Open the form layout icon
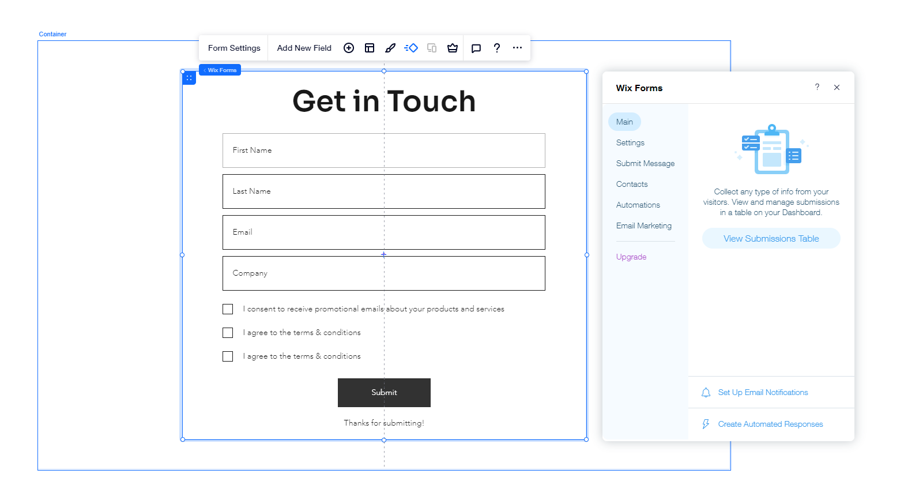The image size is (904, 500). pos(370,48)
